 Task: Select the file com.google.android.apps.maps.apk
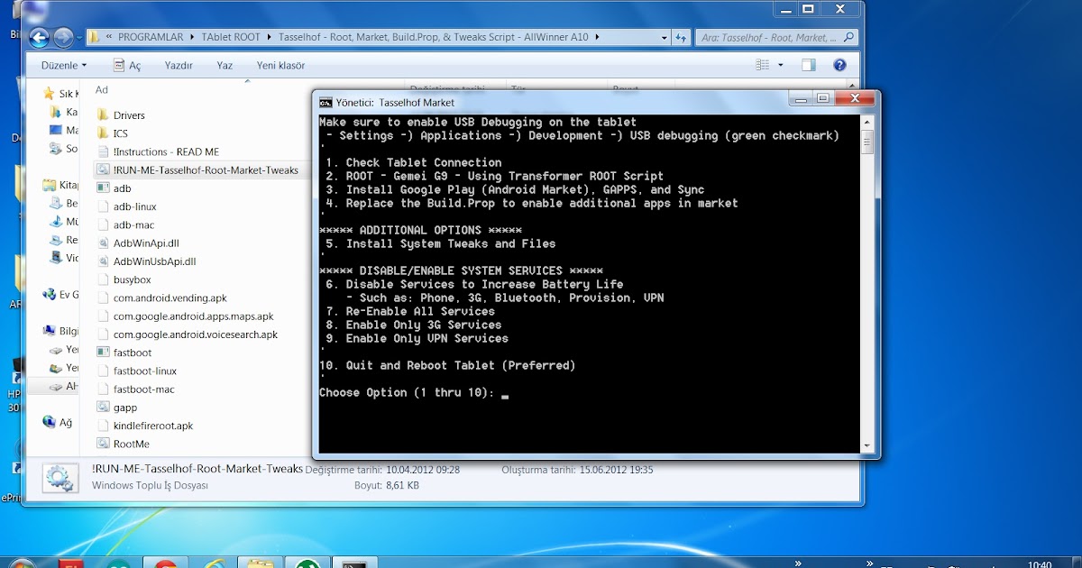coord(193,316)
